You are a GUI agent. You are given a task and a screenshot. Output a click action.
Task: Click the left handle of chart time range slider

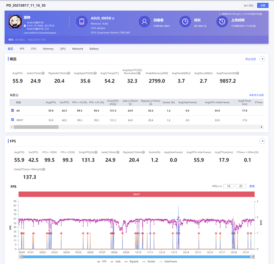(21, 257)
